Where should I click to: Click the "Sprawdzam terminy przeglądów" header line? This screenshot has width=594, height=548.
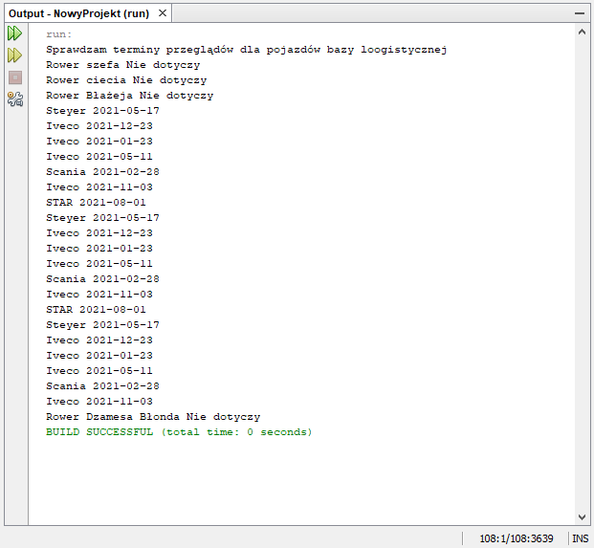point(247,50)
